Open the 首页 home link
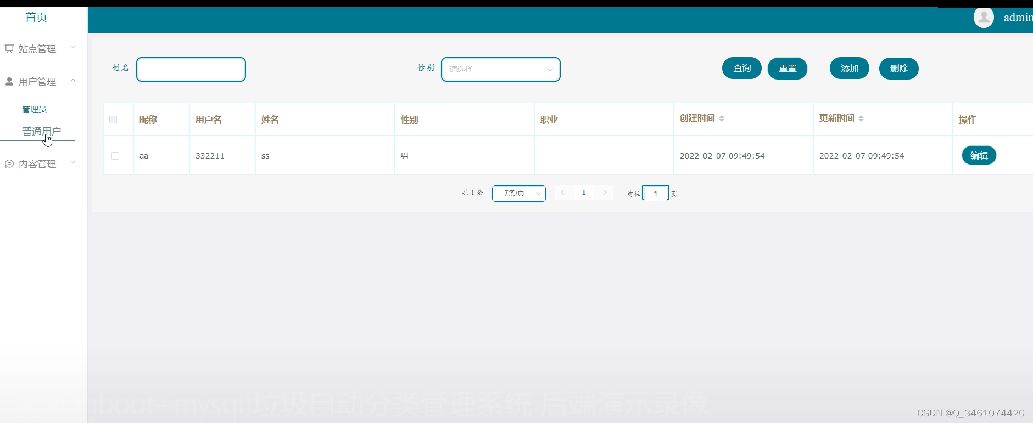 [36, 18]
